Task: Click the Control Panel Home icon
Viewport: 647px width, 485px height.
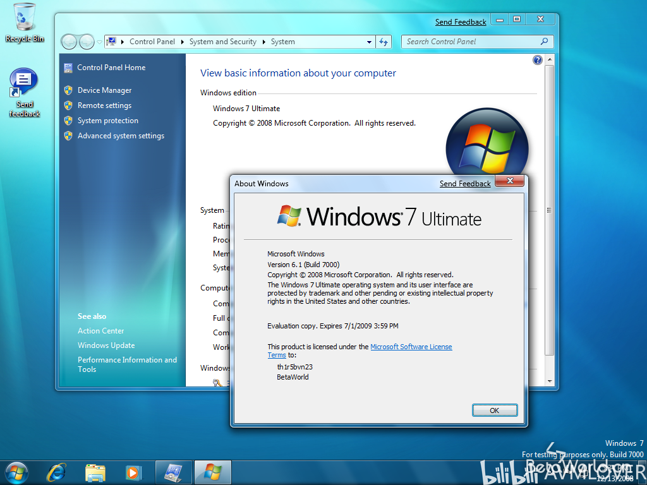Action: pos(68,68)
